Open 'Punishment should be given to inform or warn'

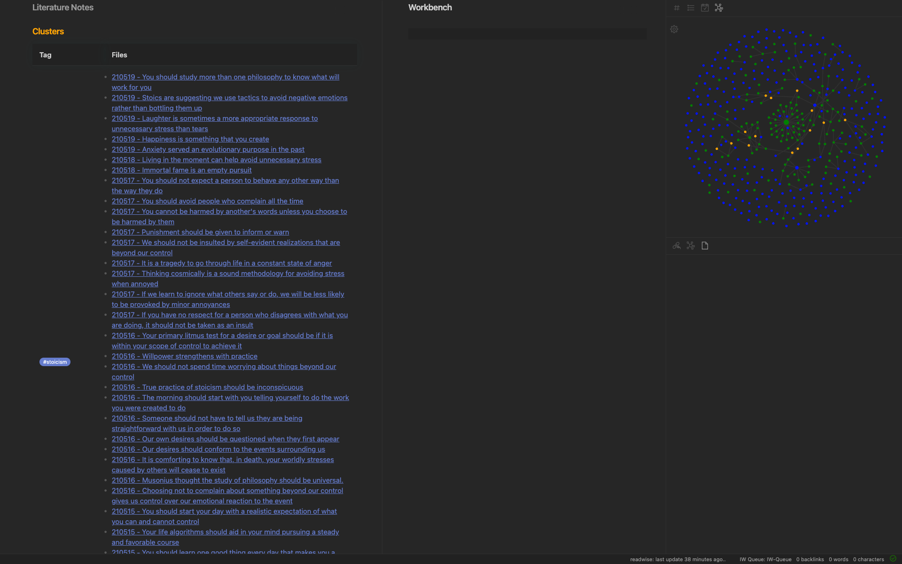pyautogui.click(x=200, y=232)
